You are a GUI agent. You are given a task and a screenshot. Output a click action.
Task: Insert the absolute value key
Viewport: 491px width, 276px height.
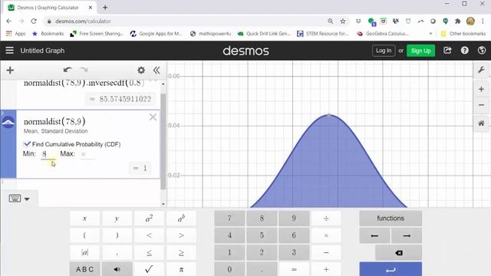pyautogui.click(x=84, y=252)
